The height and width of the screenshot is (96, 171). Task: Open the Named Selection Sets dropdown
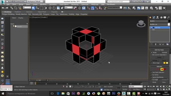point(115,7)
